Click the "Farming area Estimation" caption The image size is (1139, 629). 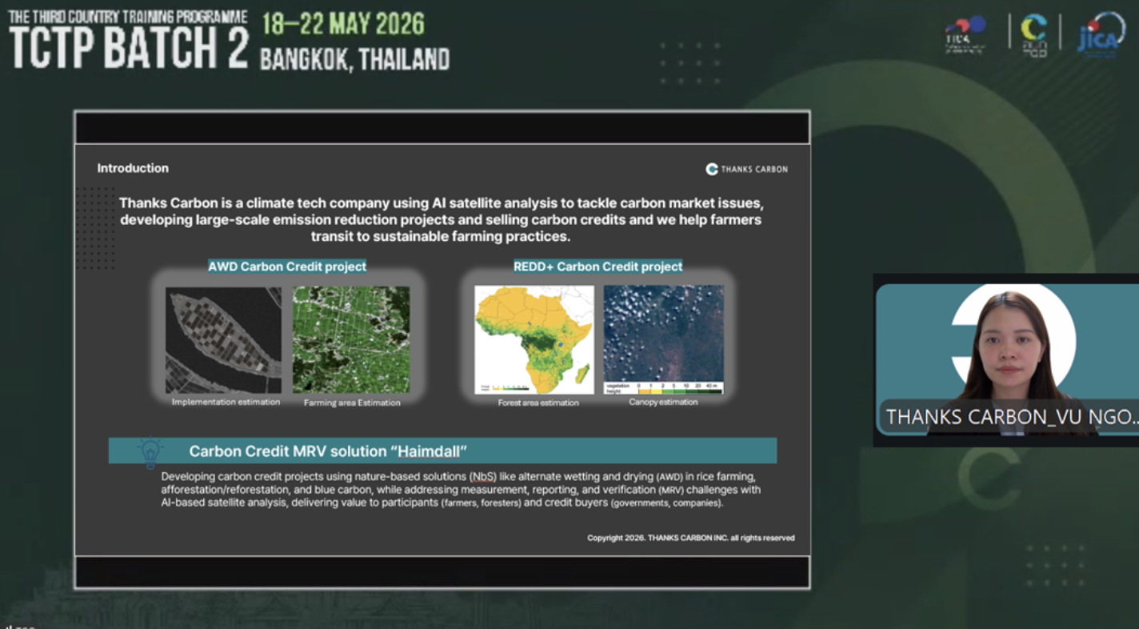(x=352, y=403)
